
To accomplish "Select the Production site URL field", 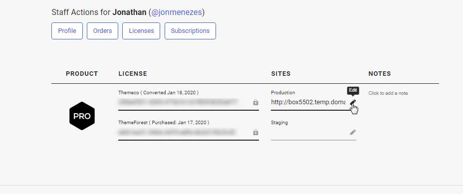I will pos(308,102).
